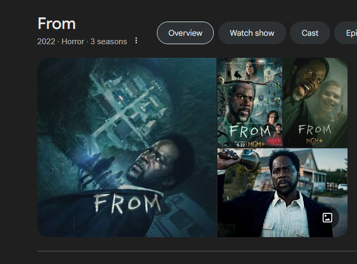
Task: Select the Overview tab
Action: click(x=185, y=33)
